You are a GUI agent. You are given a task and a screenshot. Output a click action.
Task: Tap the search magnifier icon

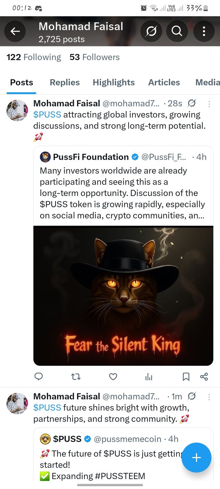177,32
